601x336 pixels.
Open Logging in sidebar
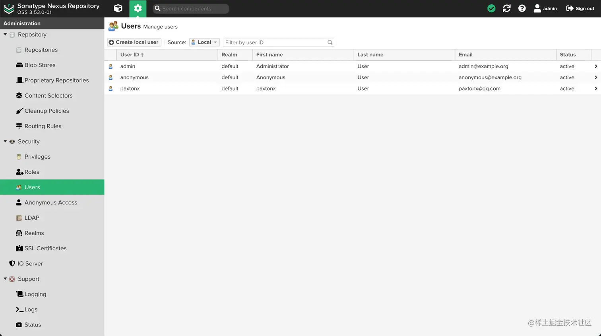[35, 294]
